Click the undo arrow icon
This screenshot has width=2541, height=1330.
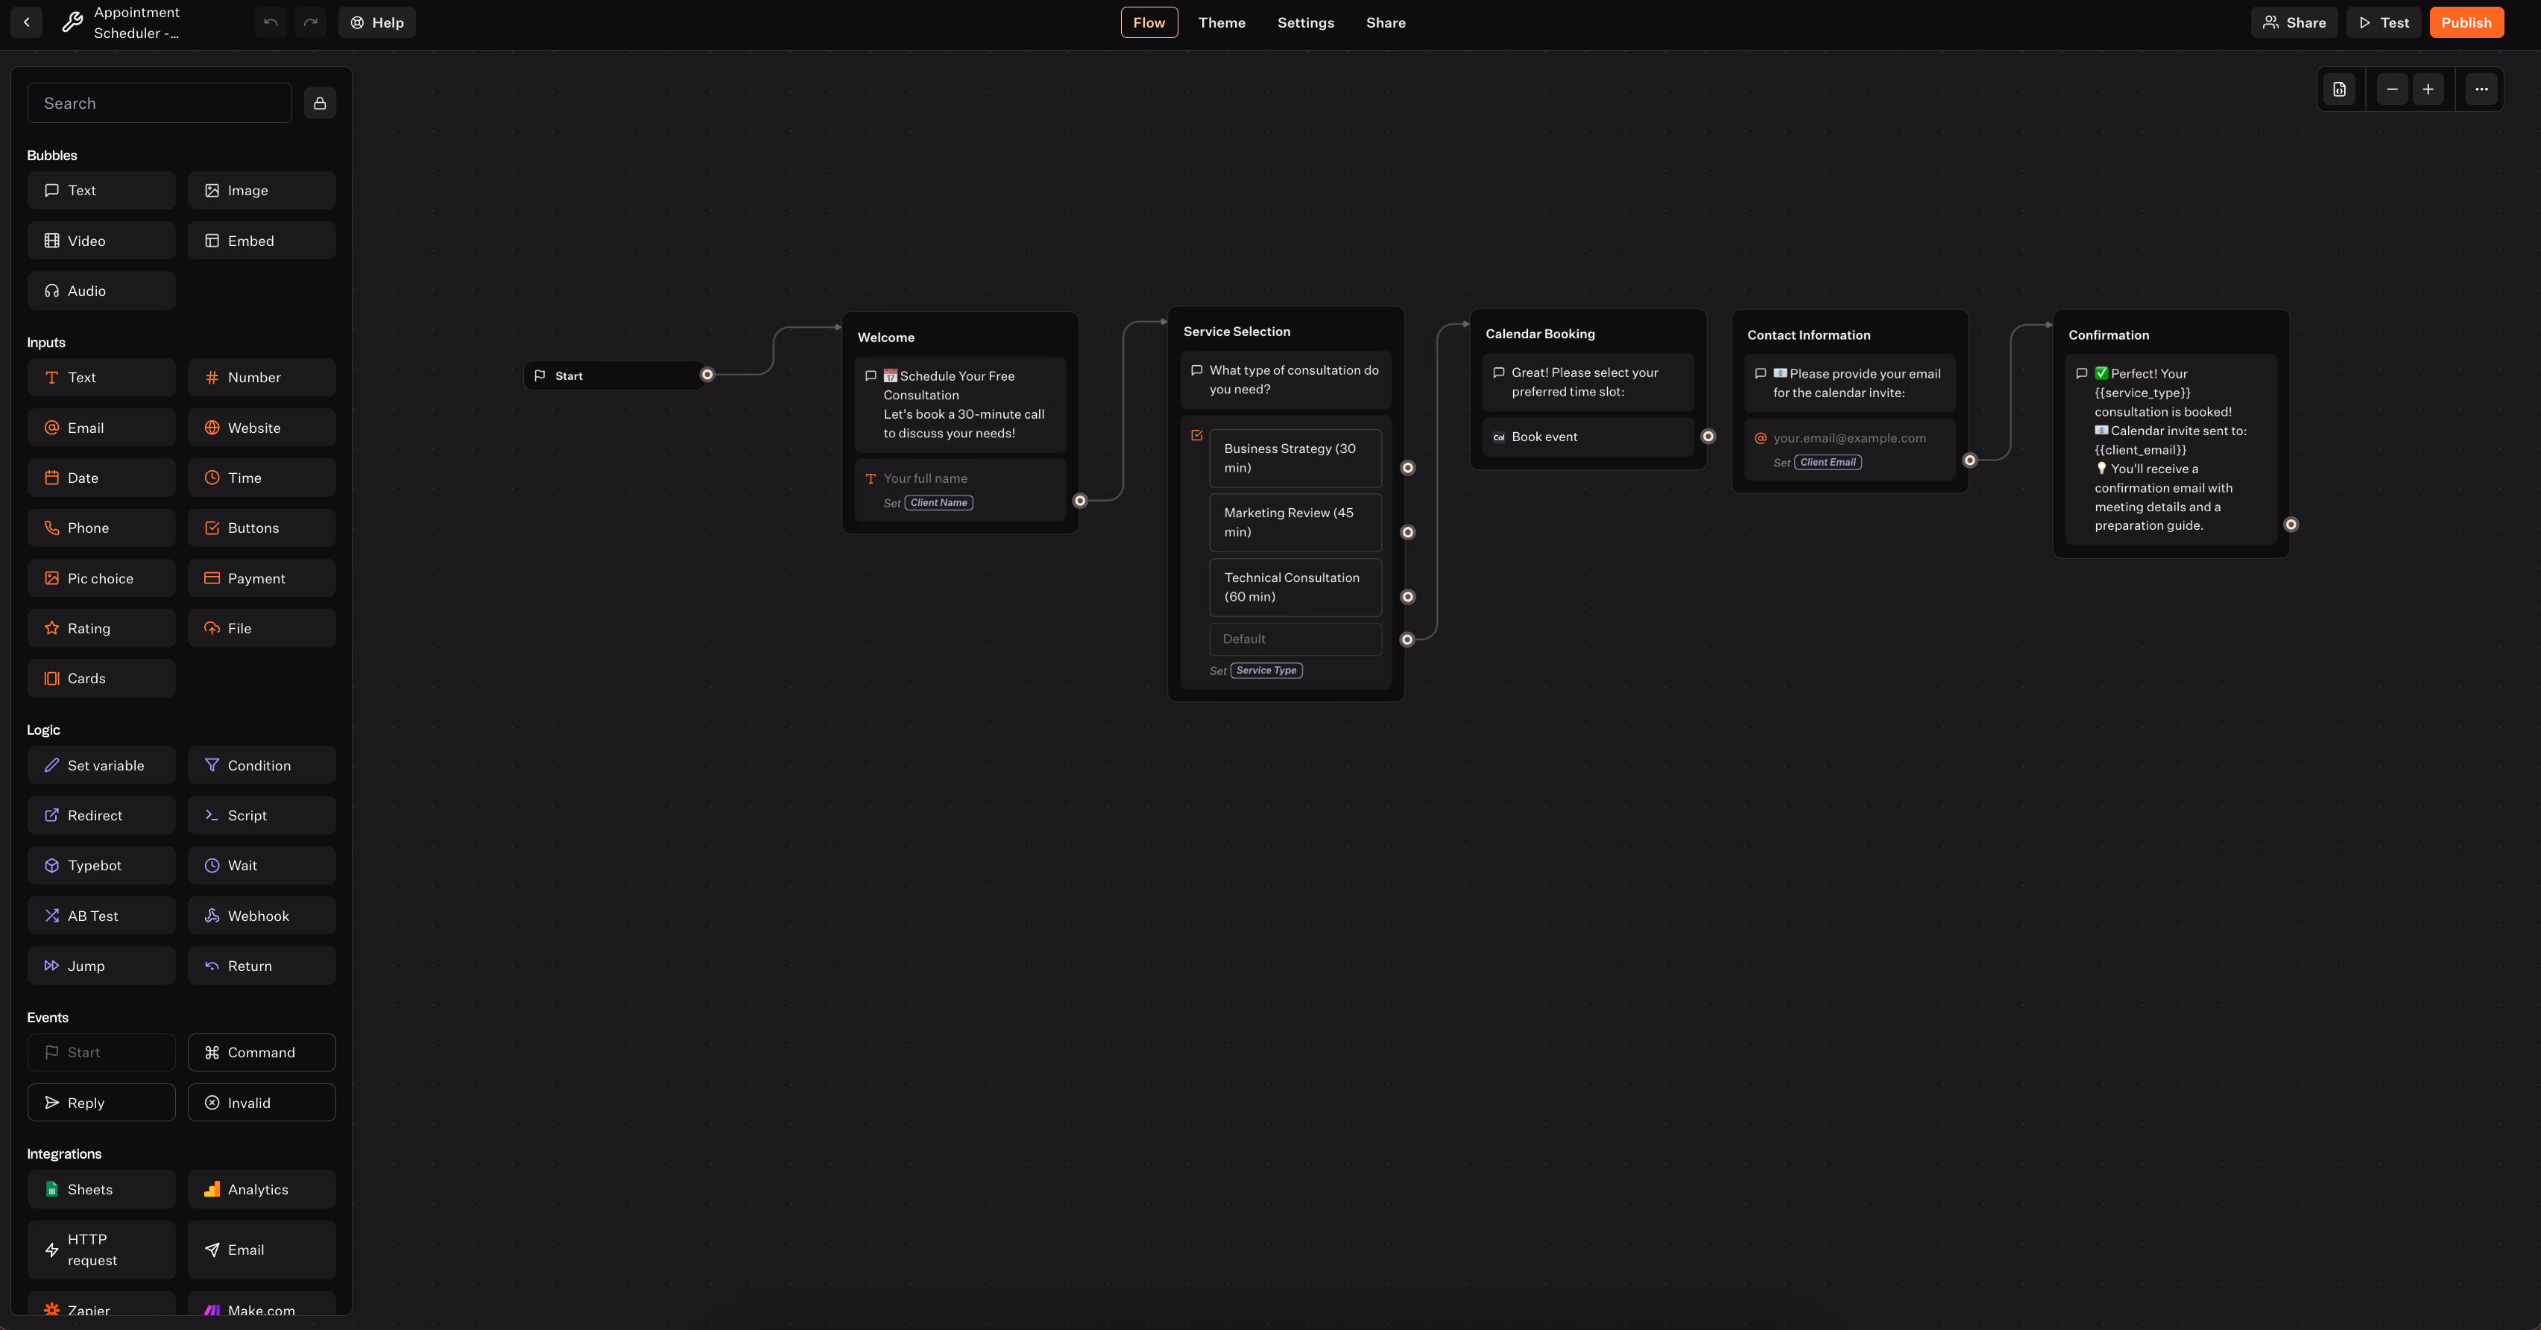[x=271, y=22]
